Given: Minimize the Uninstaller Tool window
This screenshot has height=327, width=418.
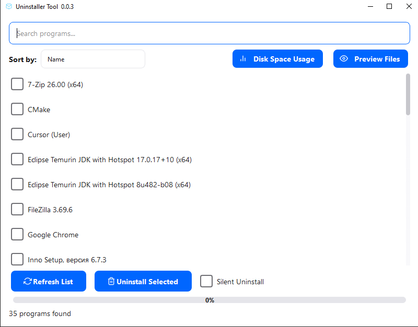Looking at the screenshot, I should click(x=370, y=6).
